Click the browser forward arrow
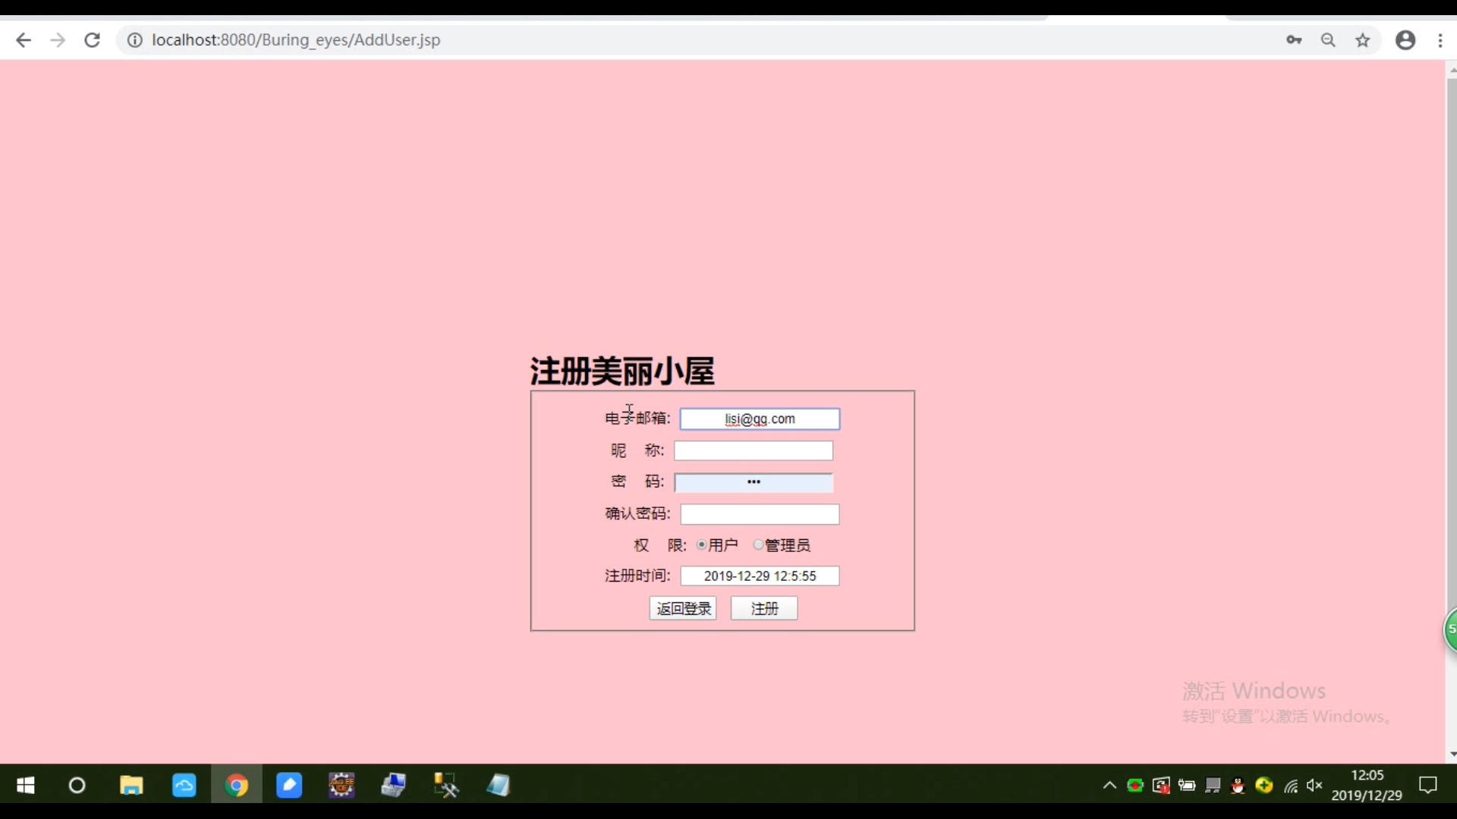 click(58, 40)
